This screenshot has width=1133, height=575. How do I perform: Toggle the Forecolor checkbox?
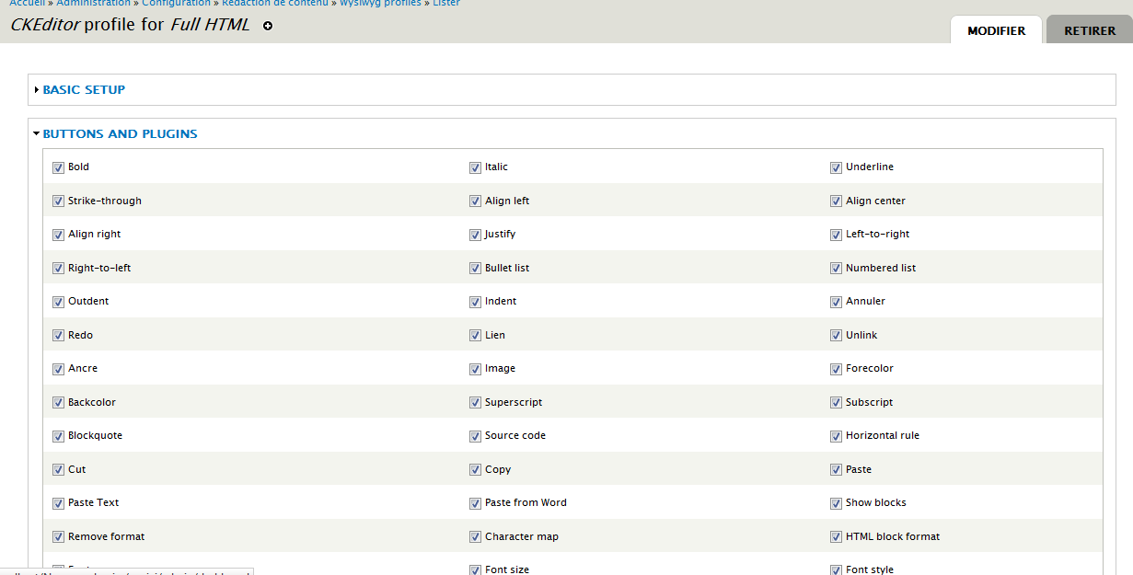click(836, 369)
